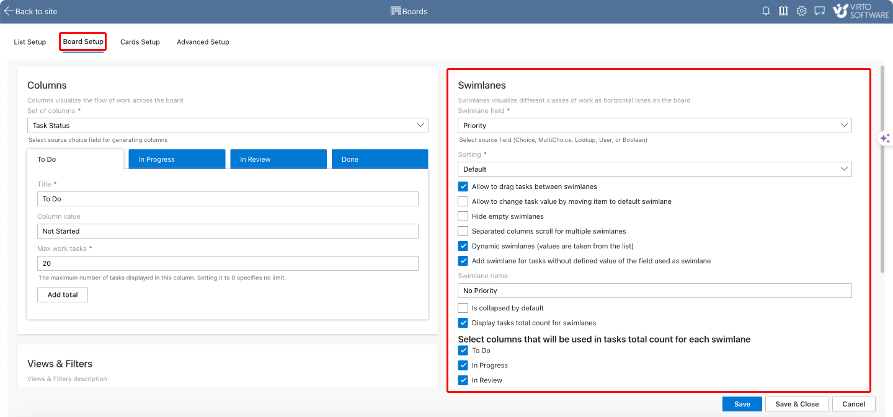Open the Default sorting dropdown
Screen dimensions: 893x417
pos(655,169)
